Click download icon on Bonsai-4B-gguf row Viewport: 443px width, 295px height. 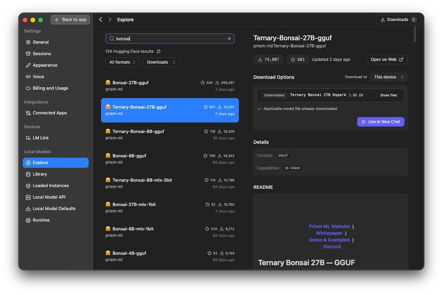click(222, 253)
